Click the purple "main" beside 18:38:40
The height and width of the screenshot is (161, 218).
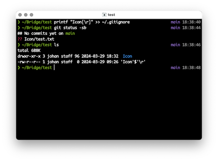pos(175,22)
